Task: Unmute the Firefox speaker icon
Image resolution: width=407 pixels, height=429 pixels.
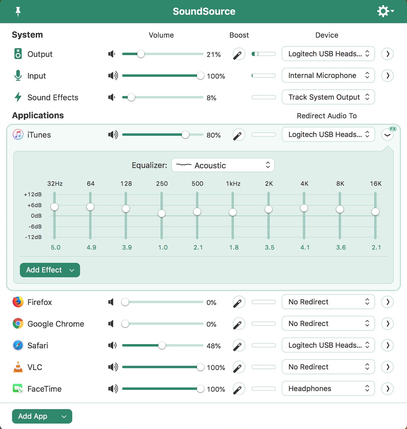Action: point(111,302)
